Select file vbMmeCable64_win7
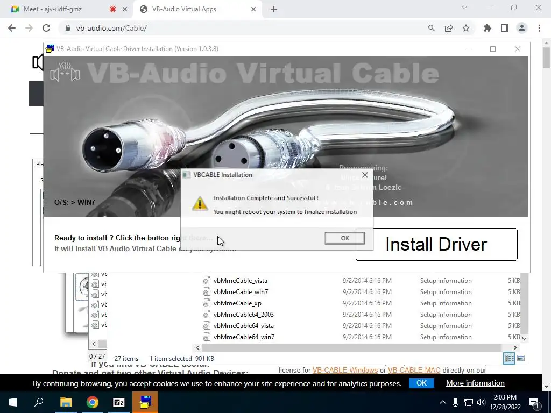 point(244,337)
